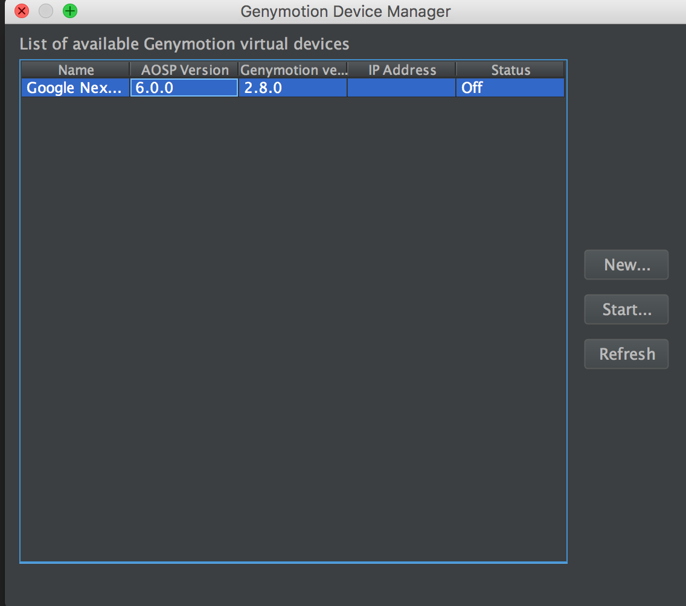Click the Status column header
This screenshot has height=606, width=686.
[x=510, y=70]
